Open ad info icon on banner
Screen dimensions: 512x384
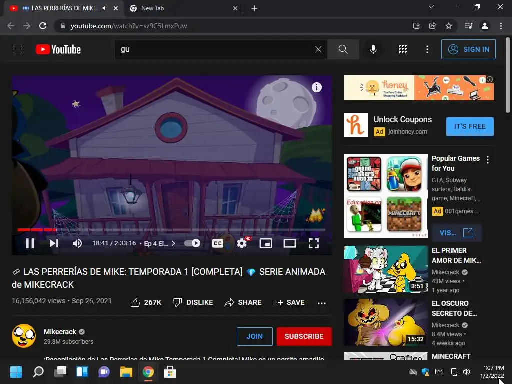point(490,79)
